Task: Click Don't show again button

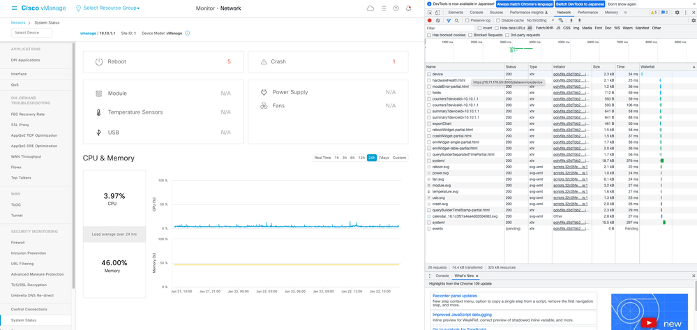Action: pyautogui.click(x=622, y=3)
